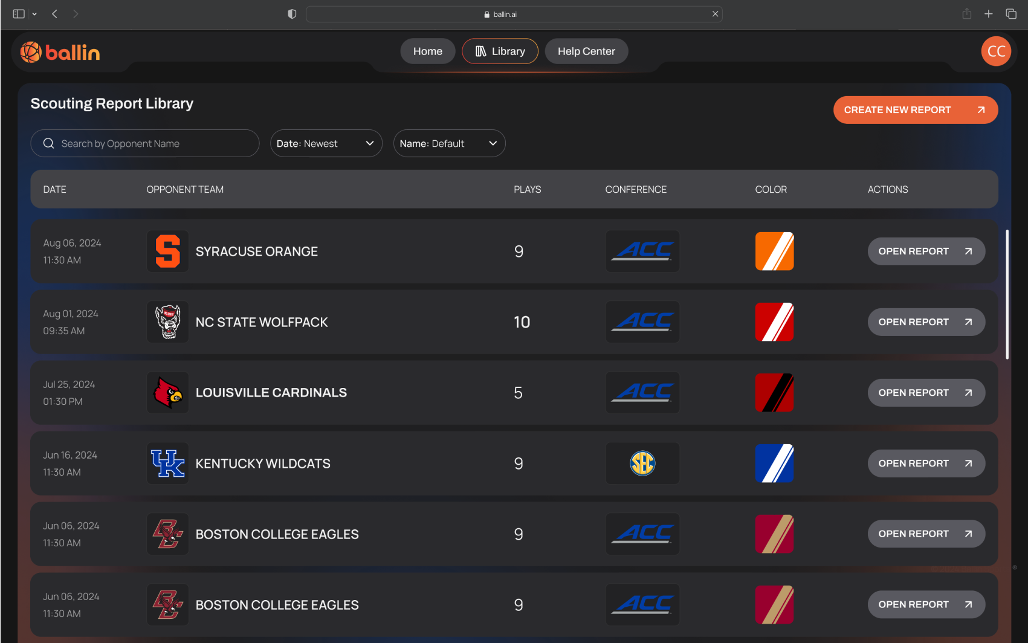Viewport: 1028px width, 643px height.
Task: Click the PLAYS column header
Action: (x=528, y=189)
